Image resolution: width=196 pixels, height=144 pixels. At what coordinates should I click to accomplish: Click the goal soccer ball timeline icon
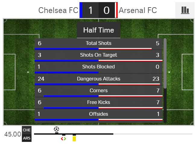56,129
